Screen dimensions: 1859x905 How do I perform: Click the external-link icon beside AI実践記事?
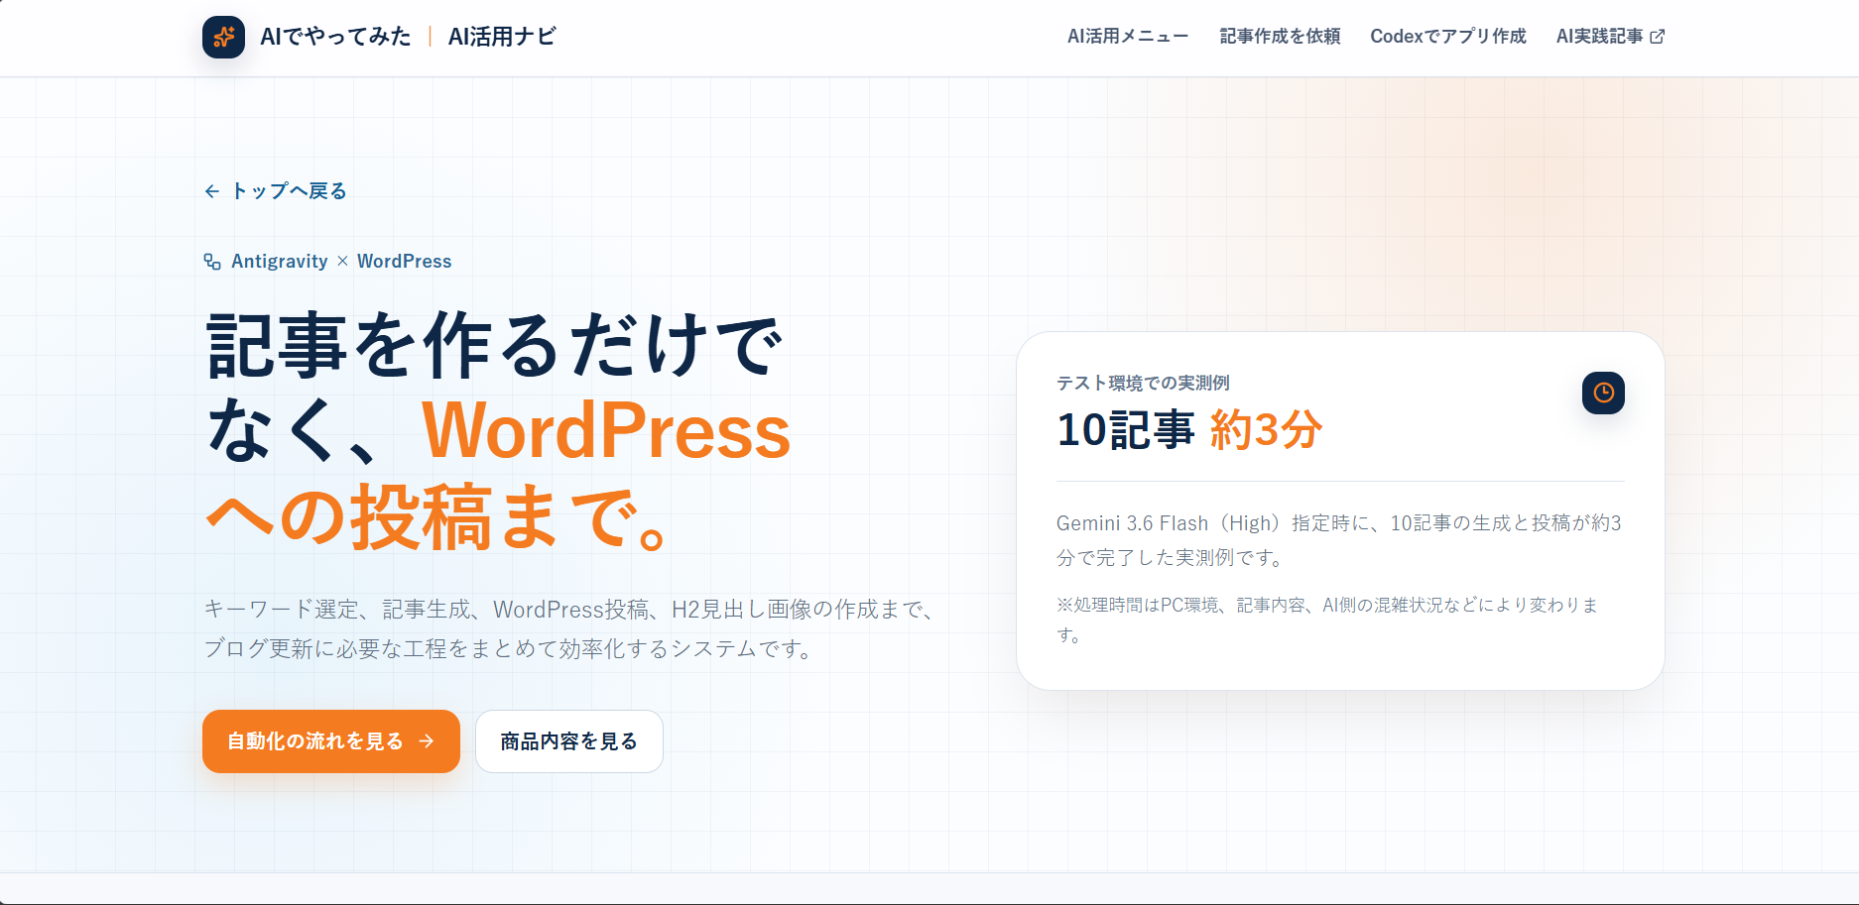(1657, 37)
